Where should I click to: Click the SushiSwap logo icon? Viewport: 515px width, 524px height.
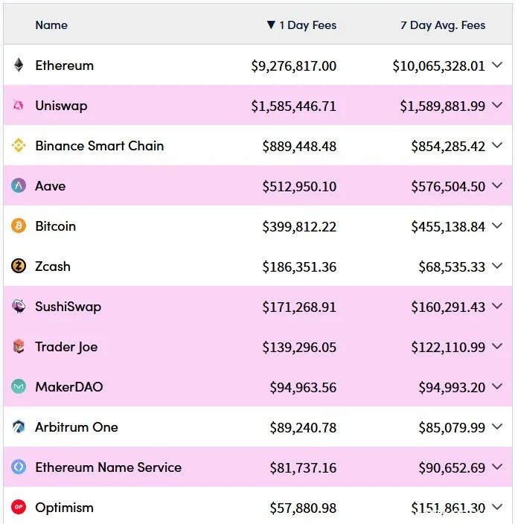(x=19, y=307)
